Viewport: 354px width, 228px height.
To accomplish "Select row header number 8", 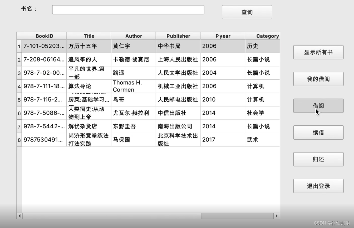I will point(19,140).
